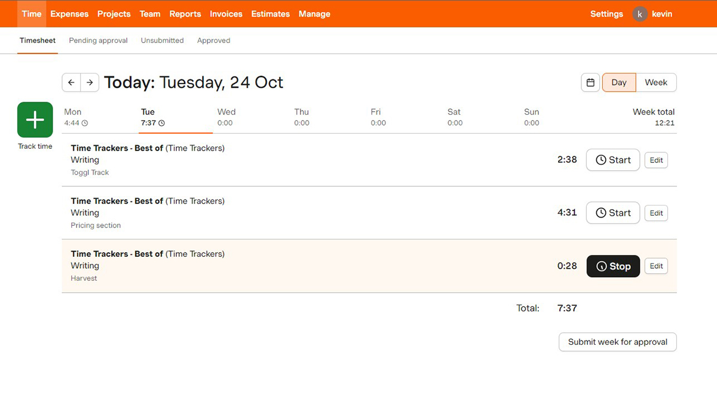Screen dimensions: 717x411
Task: Open the calendar date picker
Action: click(590, 82)
